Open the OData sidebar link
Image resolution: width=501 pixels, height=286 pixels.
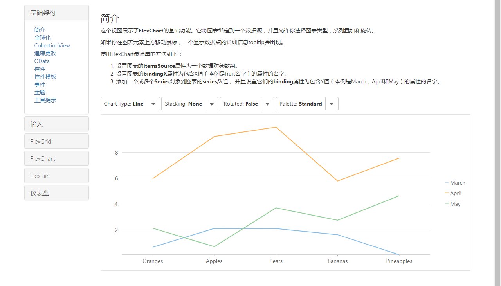coord(42,61)
